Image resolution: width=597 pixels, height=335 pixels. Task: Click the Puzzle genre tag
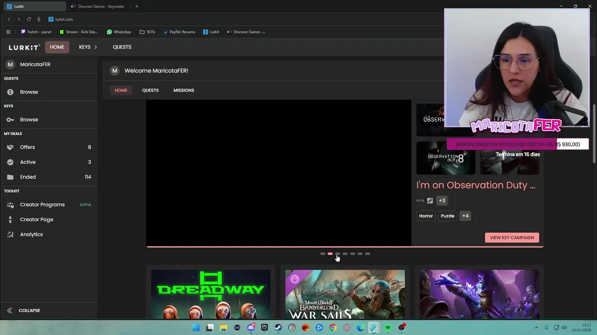tap(447, 216)
